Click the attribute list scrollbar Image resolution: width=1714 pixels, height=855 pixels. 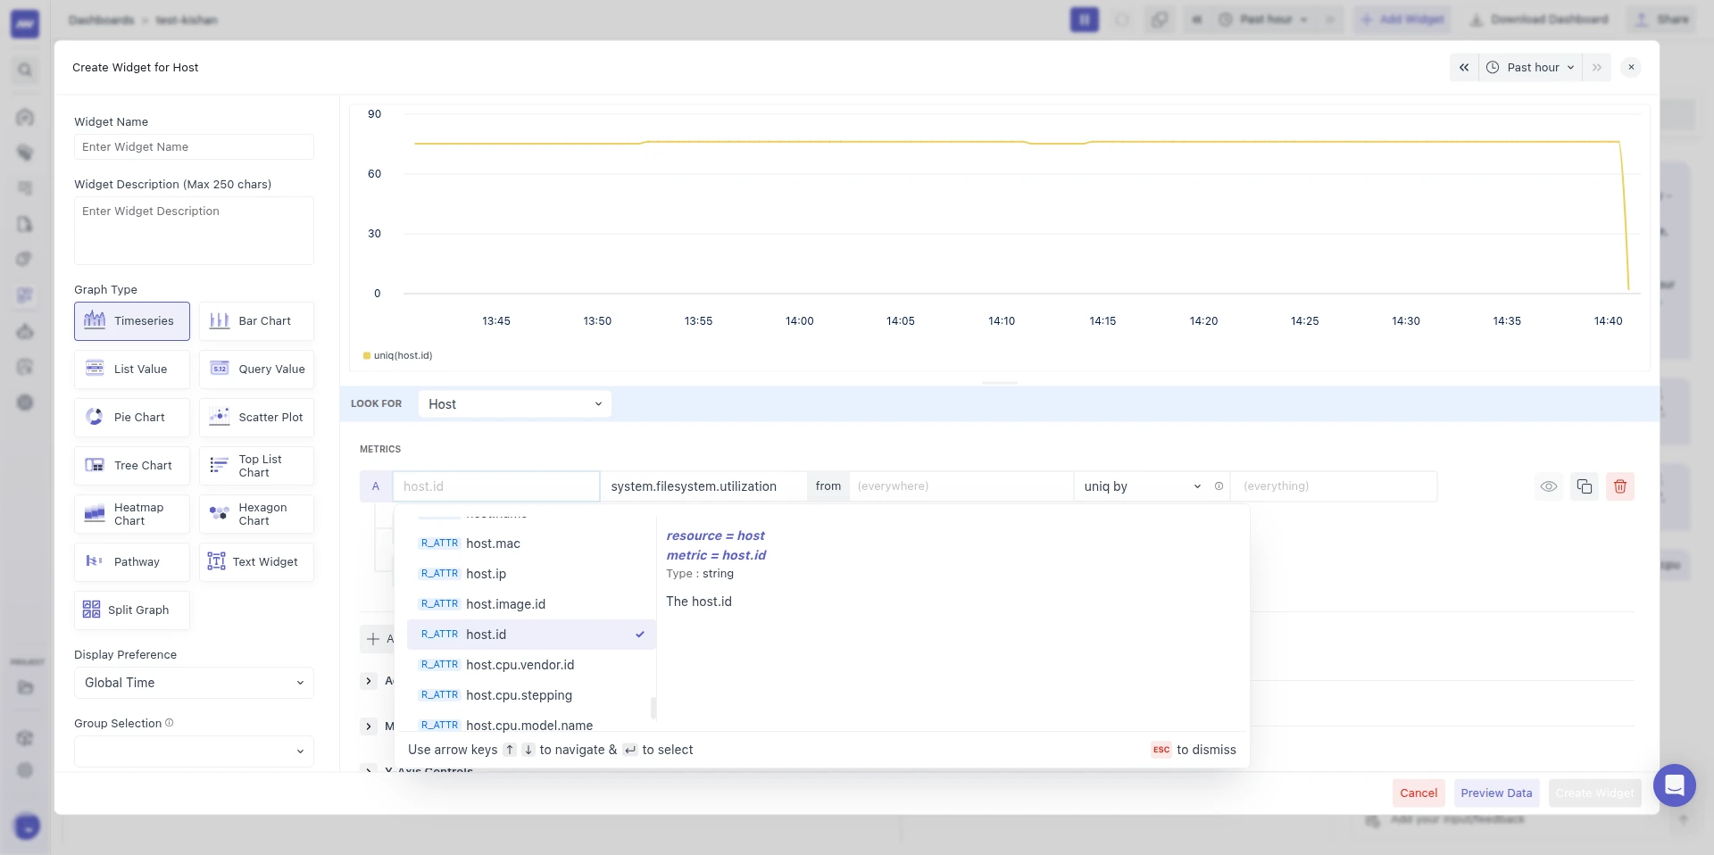(653, 708)
